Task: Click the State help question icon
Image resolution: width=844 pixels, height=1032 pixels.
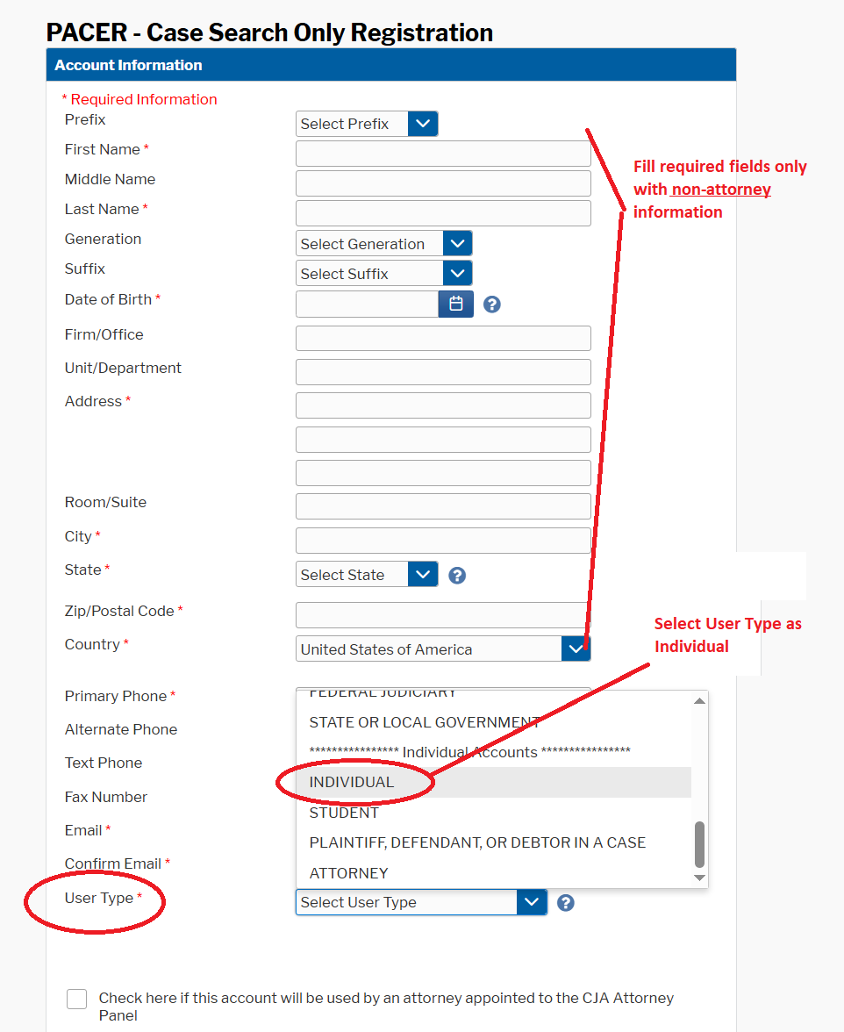Action: pyautogui.click(x=457, y=576)
